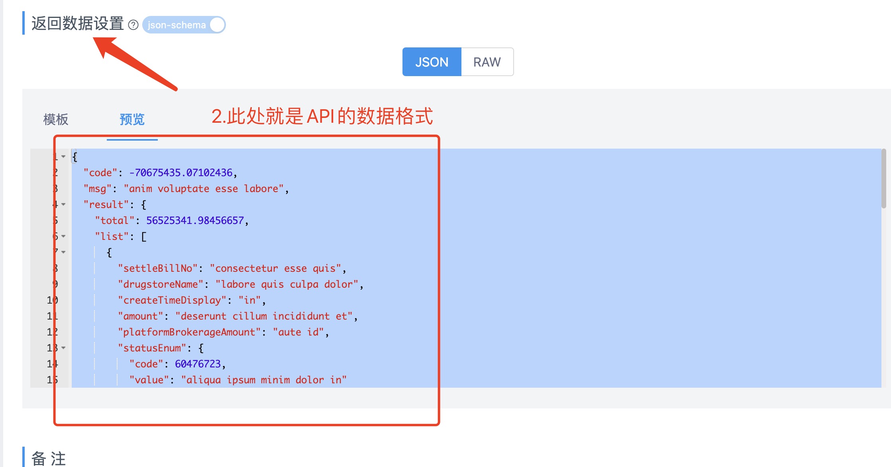The height and width of the screenshot is (467, 891).
Task: Click the "msg" key in line 3
Action: 97,188
